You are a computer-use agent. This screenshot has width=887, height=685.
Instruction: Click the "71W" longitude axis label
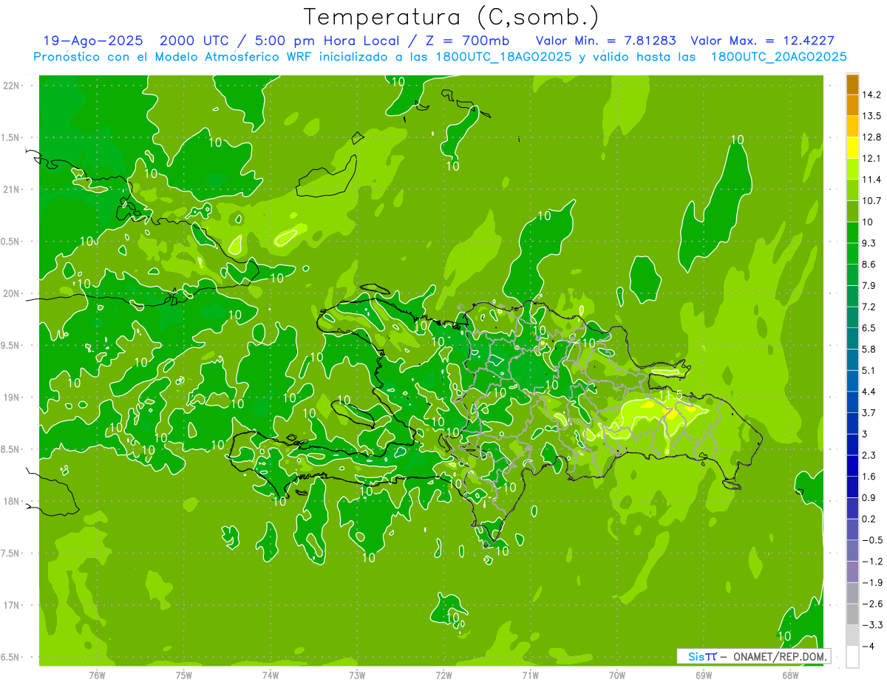pyautogui.click(x=530, y=675)
